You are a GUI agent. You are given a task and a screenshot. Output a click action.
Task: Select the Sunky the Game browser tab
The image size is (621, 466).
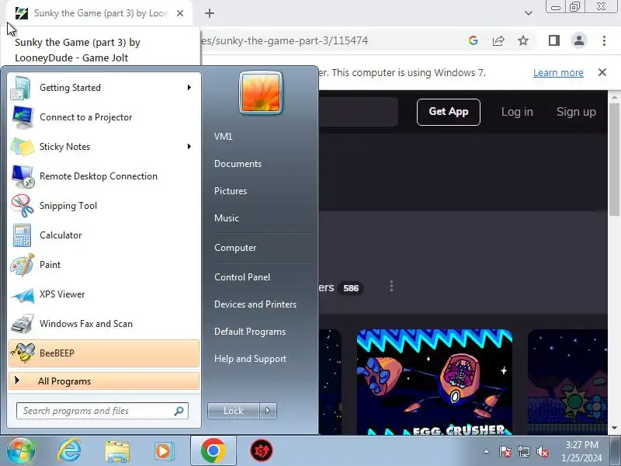[99, 13]
